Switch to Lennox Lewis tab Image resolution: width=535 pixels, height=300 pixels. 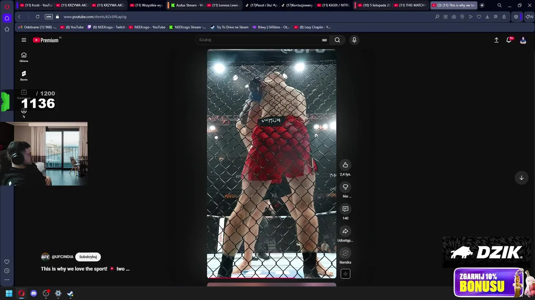click(222, 5)
